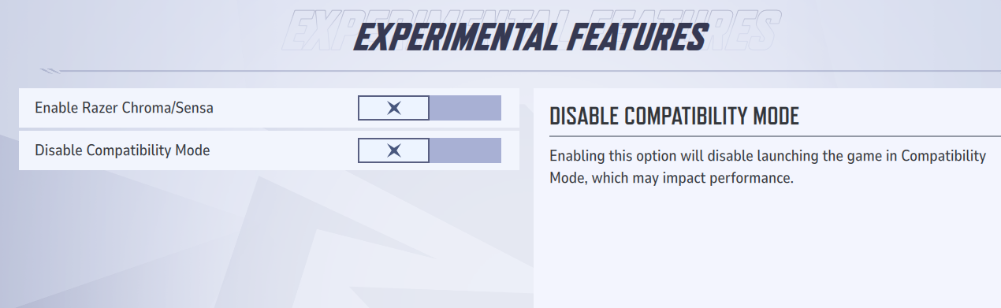Click the Experimental Features page title
Image resolution: width=1001 pixels, height=308 pixels.
[x=529, y=37]
